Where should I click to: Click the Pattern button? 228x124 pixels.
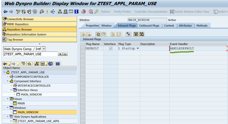click(106, 12)
